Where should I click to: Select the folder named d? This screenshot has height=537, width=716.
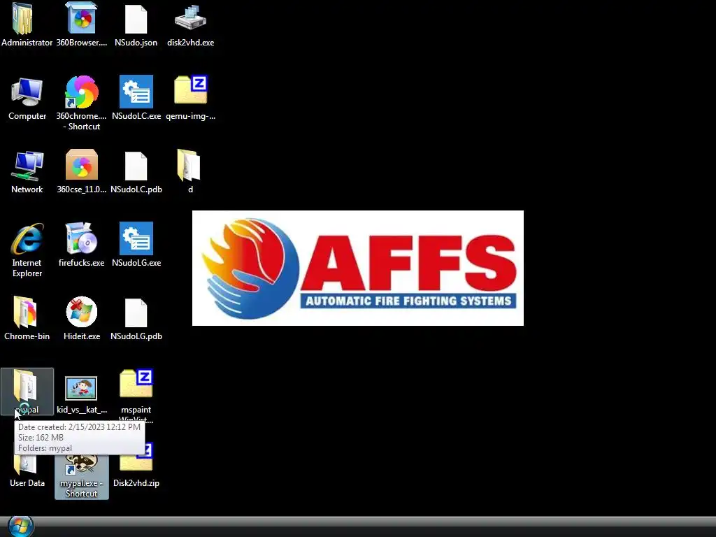pyautogui.click(x=189, y=165)
